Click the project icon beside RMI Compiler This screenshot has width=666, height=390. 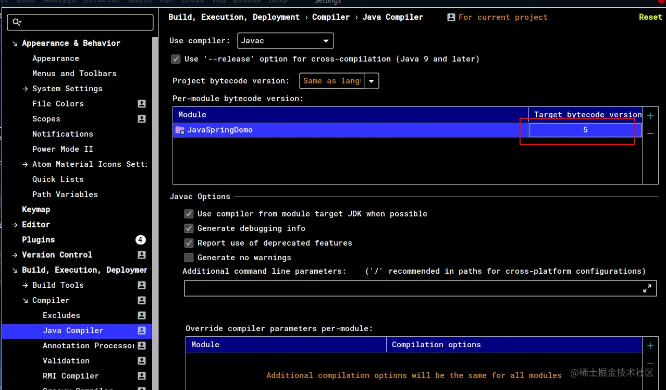tap(142, 376)
